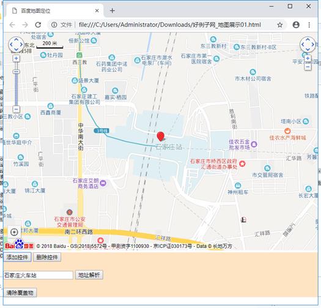Viewport: 321px width, 308px height.
Task: Select the 百度地图定位 tab
Action: pyautogui.click(x=55, y=10)
